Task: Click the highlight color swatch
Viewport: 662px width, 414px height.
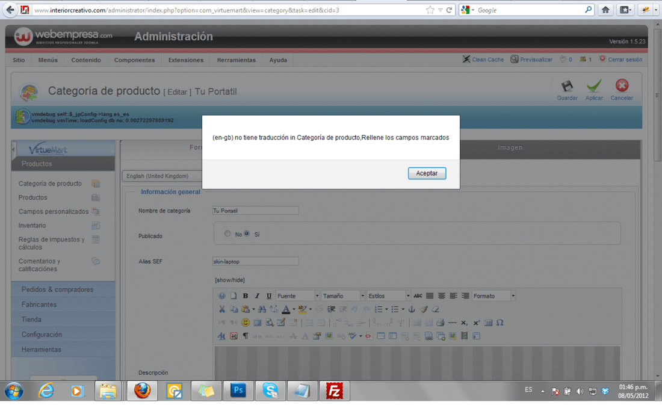Action: (x=302, y=309)
